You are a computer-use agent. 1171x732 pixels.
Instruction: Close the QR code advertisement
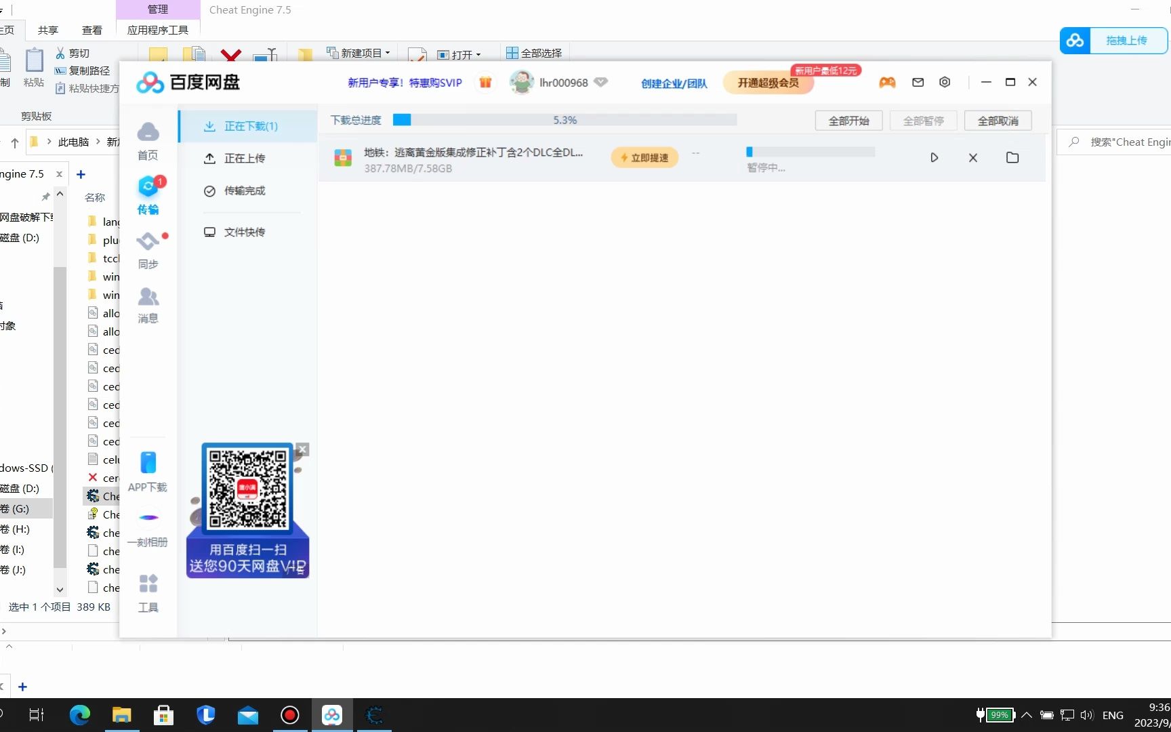click(303, 449)
